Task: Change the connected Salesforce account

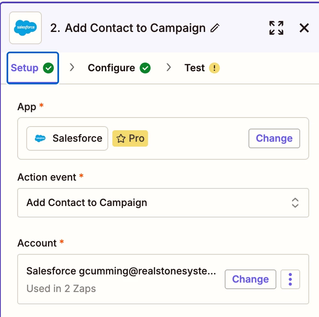Action: [x=250, y=279]
